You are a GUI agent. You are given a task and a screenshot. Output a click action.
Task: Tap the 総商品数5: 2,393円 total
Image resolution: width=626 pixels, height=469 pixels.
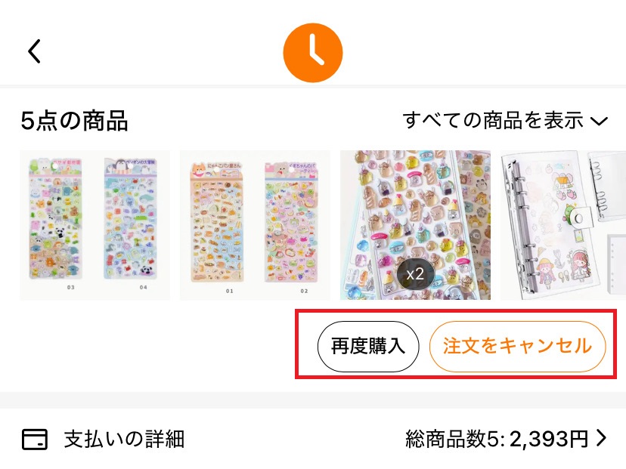tap(497, 439)
